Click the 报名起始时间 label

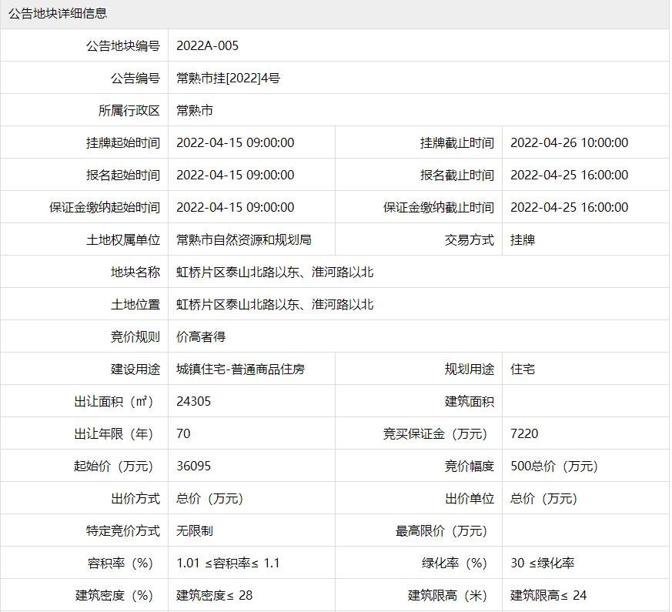pyautogui.click(x=123, y=176)
